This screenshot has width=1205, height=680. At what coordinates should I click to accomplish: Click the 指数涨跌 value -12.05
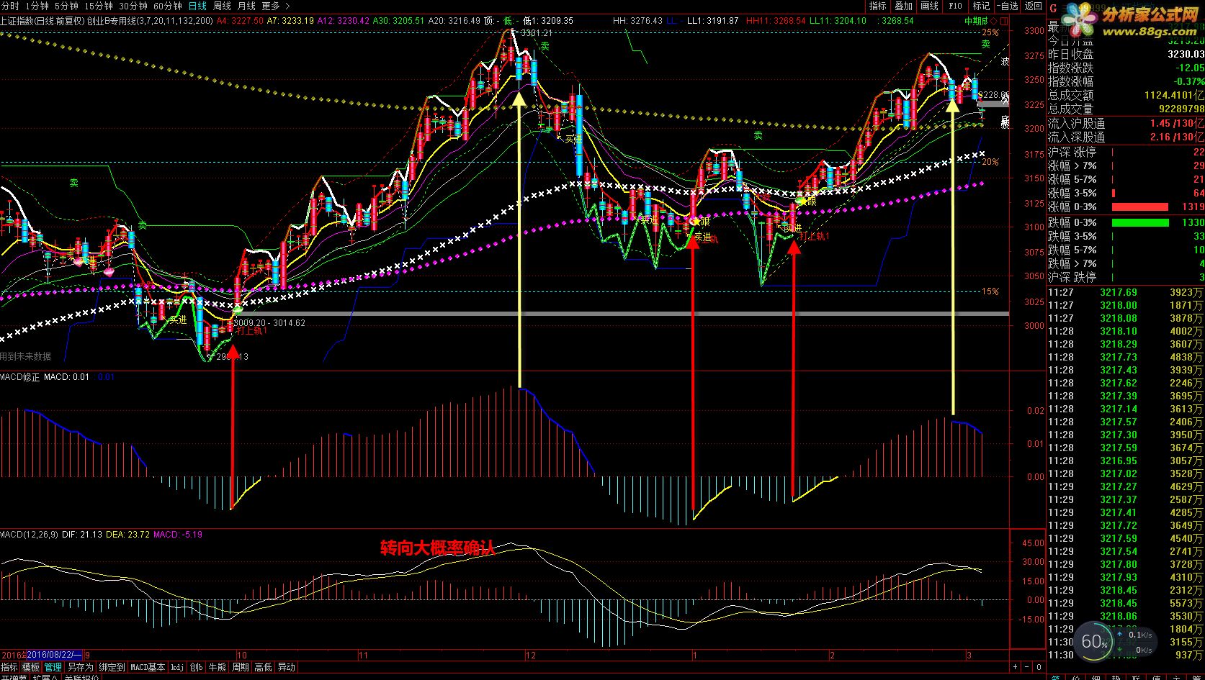point(1189,68)
